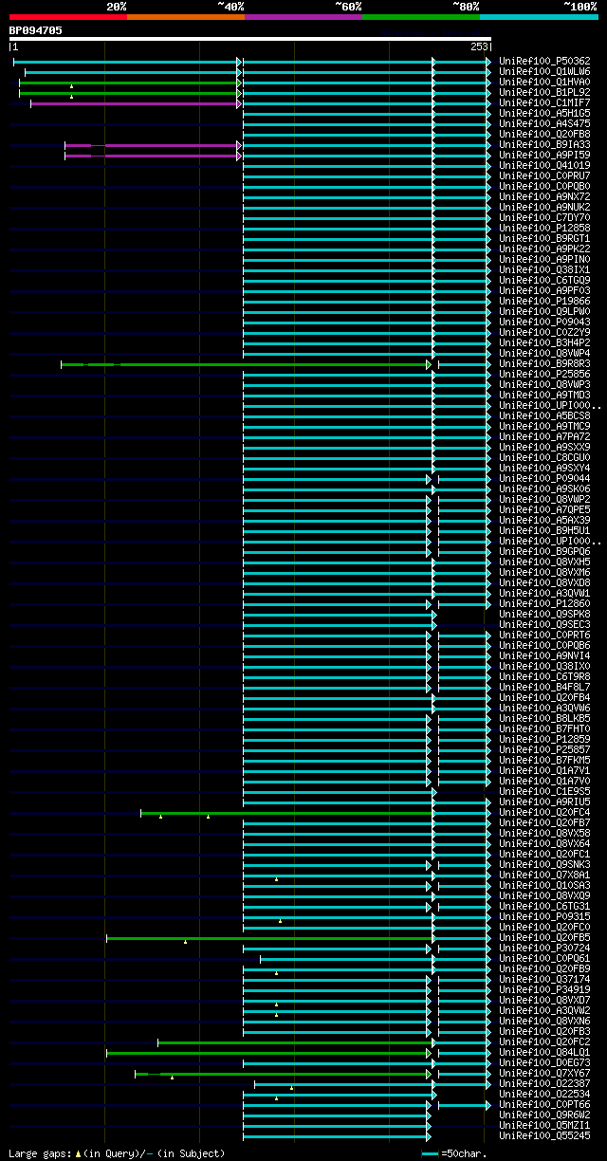Select the UniRef100_B3H4P2 label
Viewport: 607px width, 1161px height.
544,343
